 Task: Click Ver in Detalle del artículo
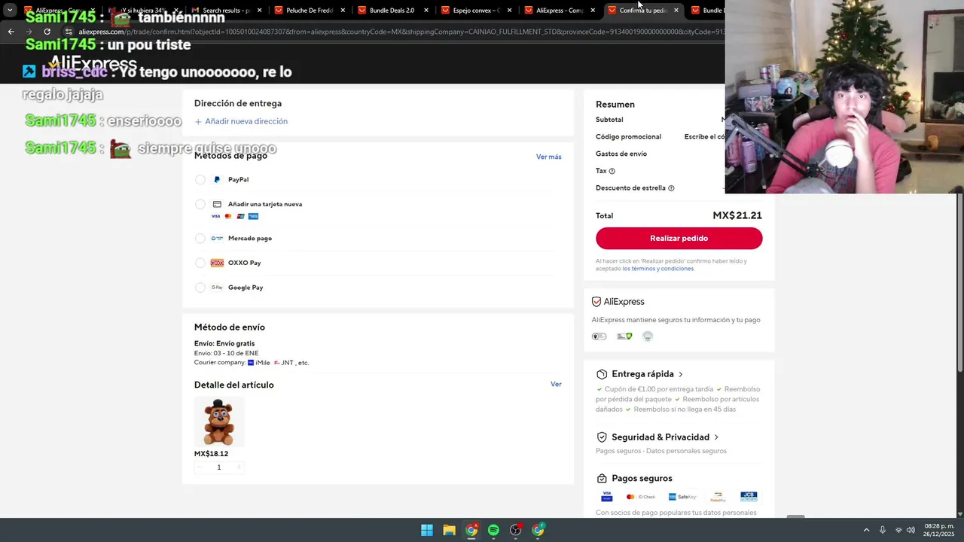click(556, 384)
